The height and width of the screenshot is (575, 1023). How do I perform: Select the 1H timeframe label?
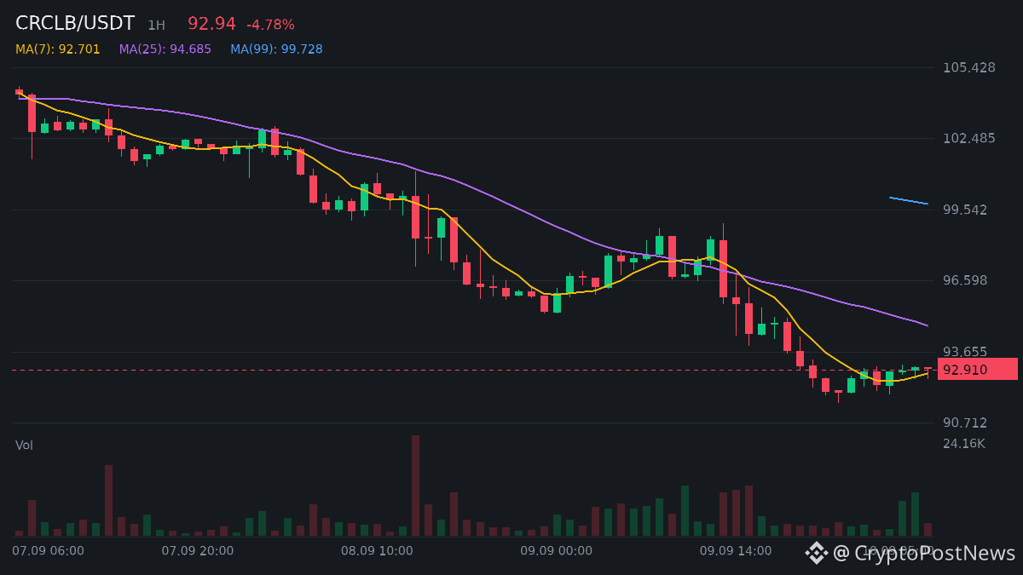(157, 26)
